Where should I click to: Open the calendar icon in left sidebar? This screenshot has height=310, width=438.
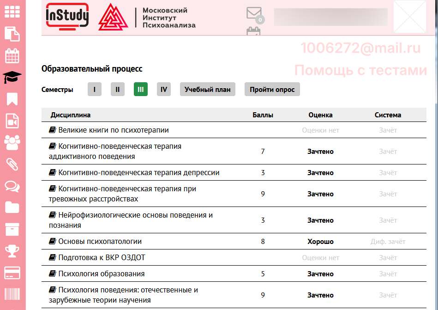[x=12, y=56]
